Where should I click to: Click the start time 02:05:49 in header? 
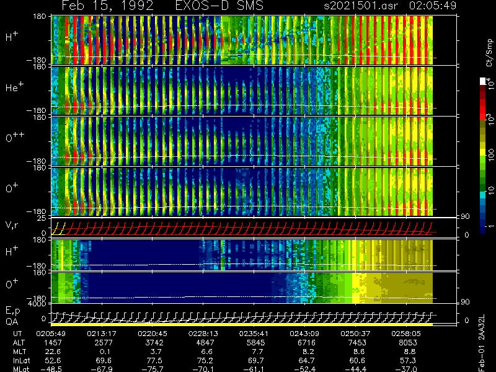[x=433, y=6]
